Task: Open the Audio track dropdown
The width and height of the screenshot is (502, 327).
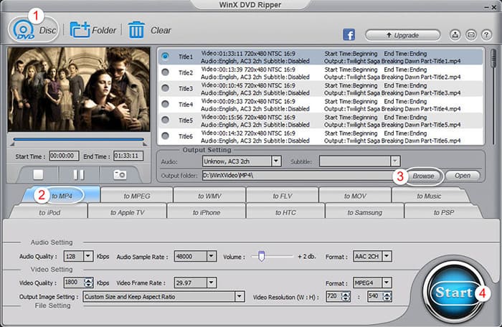Action: pyautogui.click(x=276, y=161)
